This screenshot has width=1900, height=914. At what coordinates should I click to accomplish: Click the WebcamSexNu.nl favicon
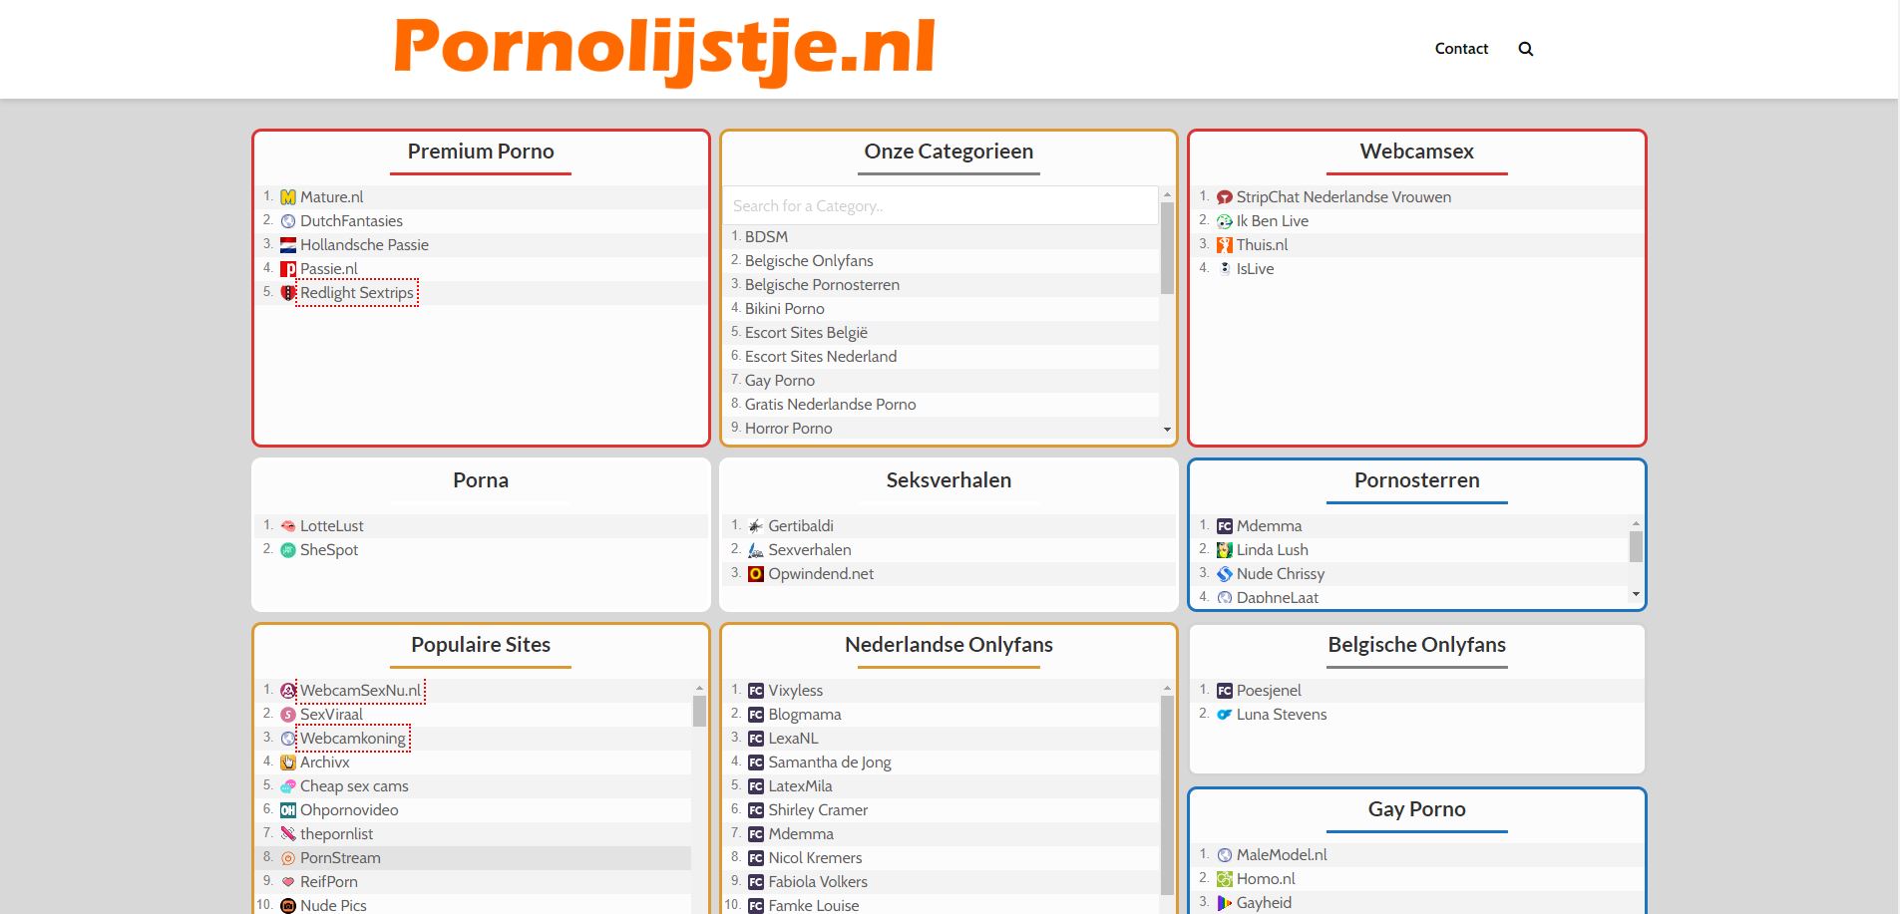tap(288, 691)
